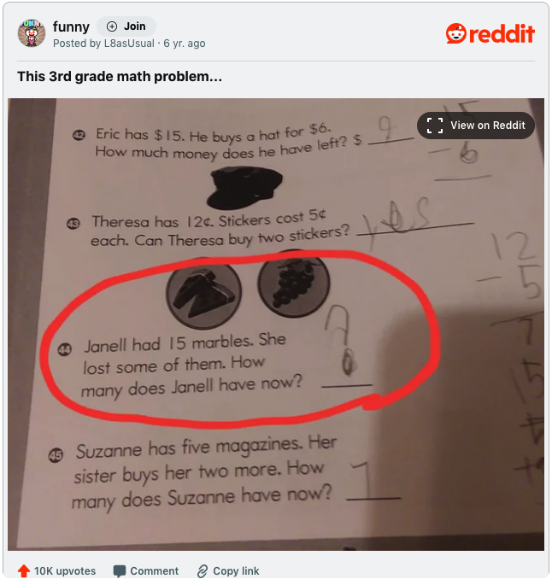Open the math worksheet image
Screen dimensions: 552x579
pos(276,324)
